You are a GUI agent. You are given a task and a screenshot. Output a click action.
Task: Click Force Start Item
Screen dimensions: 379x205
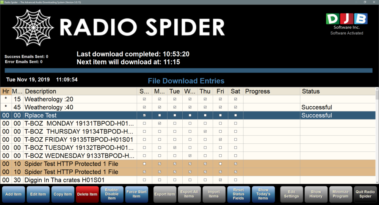point(136,194)
